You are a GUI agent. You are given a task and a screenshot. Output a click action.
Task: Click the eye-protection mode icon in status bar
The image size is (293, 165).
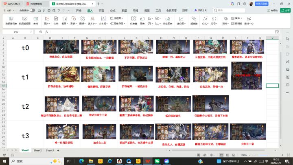point(205,155)
